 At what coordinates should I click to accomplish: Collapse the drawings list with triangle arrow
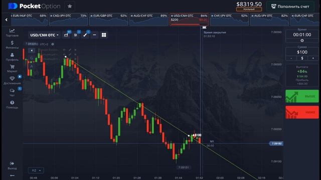tap(32, 50)
